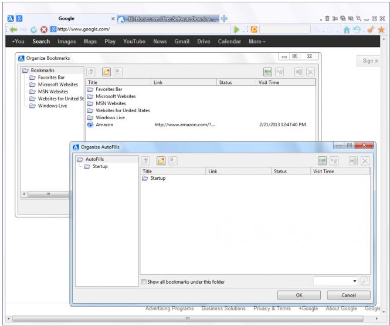This screenshot has height=326, width=390.
Task: Click the blue plus New Tab icon
Action: (x=224, y=18)
